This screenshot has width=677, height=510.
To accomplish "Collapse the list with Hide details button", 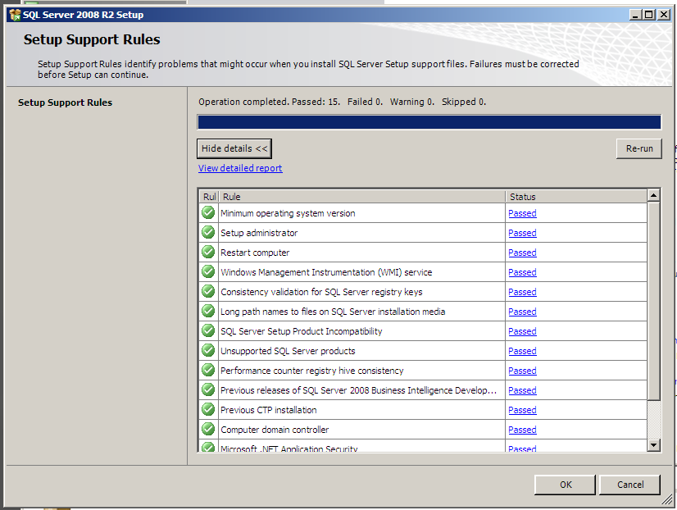I will point(234,148).
